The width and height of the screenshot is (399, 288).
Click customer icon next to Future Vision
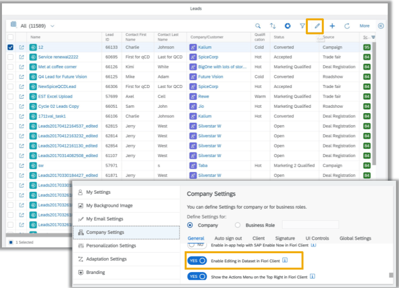coord(193,77)
